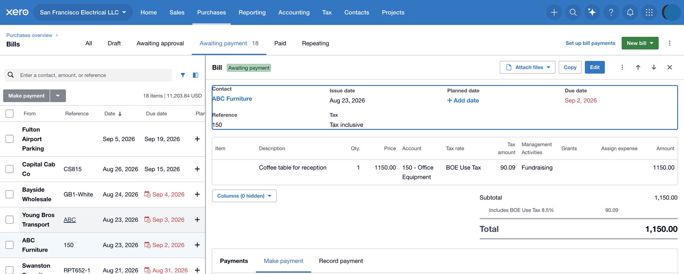Open San Francisco Electrical LLC organisation dropdown
Viewport: 684px width, 274px height.
click(83, 12)
